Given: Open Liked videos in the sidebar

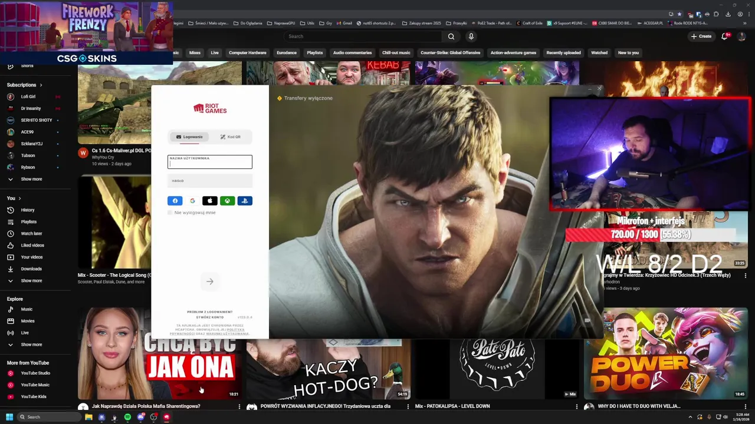Looking at the screenshot, I should (35, 246).
